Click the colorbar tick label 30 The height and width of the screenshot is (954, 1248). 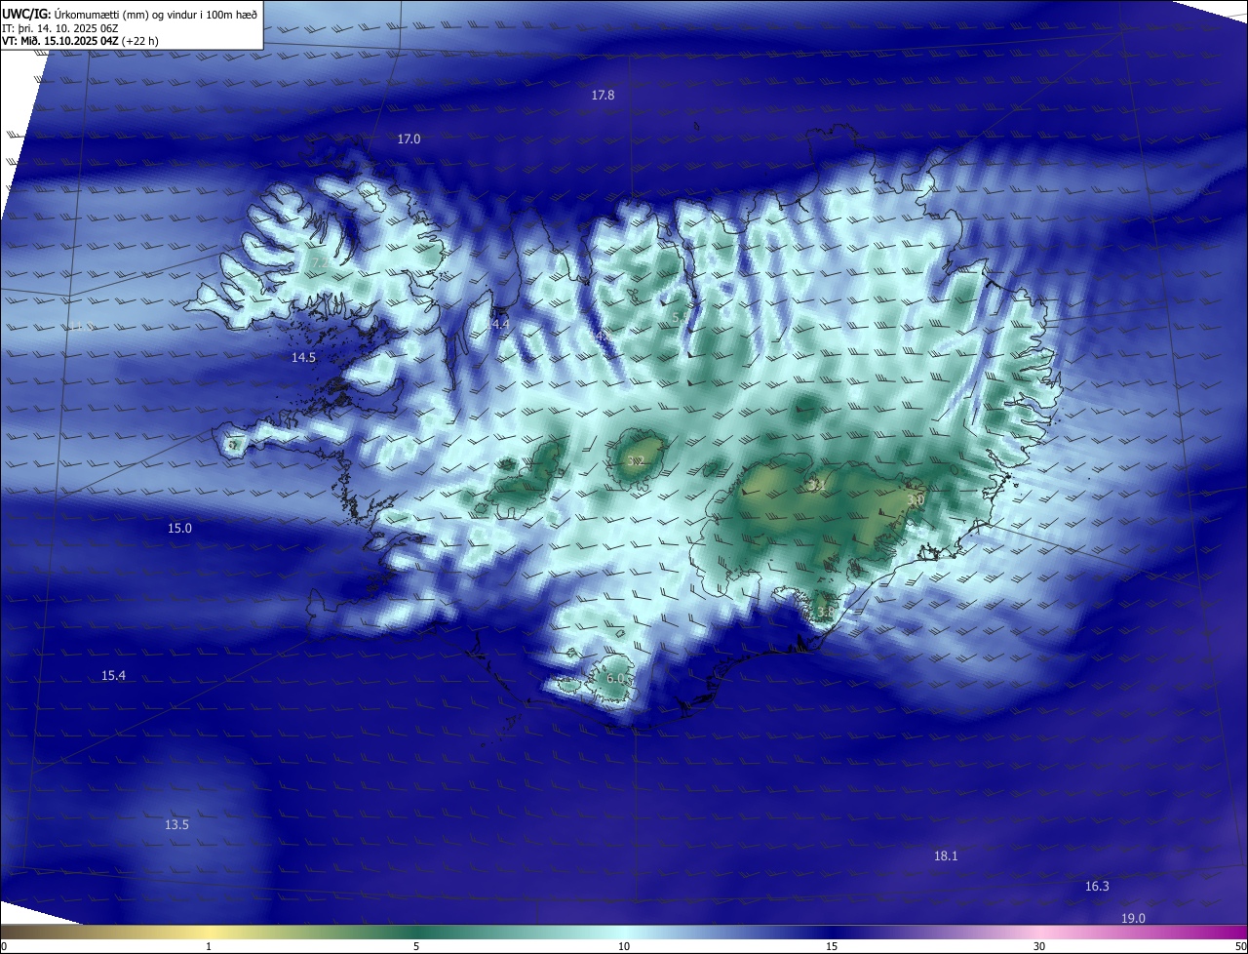pyautogui.click(x=1039, y=946)
